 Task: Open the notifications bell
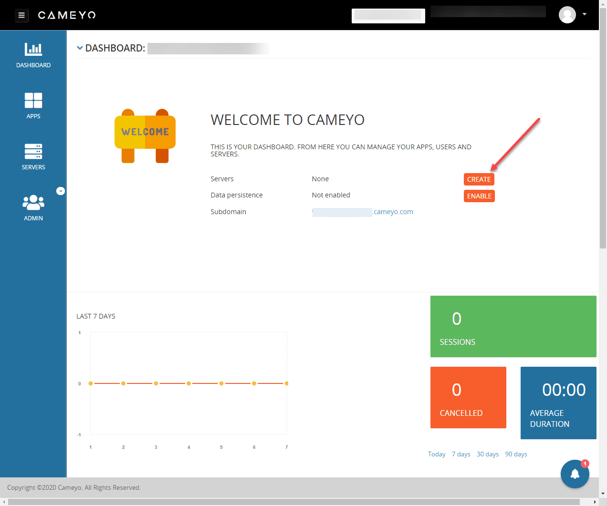click(575, 474)
